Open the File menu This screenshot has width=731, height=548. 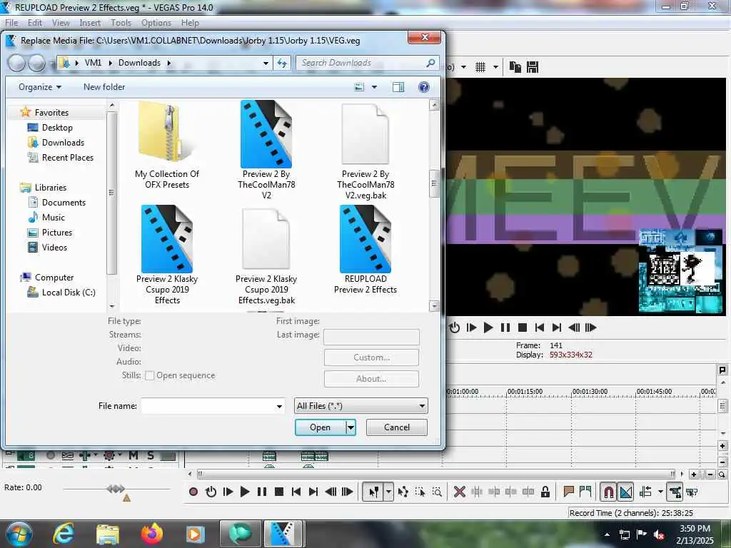click(11, 23)
